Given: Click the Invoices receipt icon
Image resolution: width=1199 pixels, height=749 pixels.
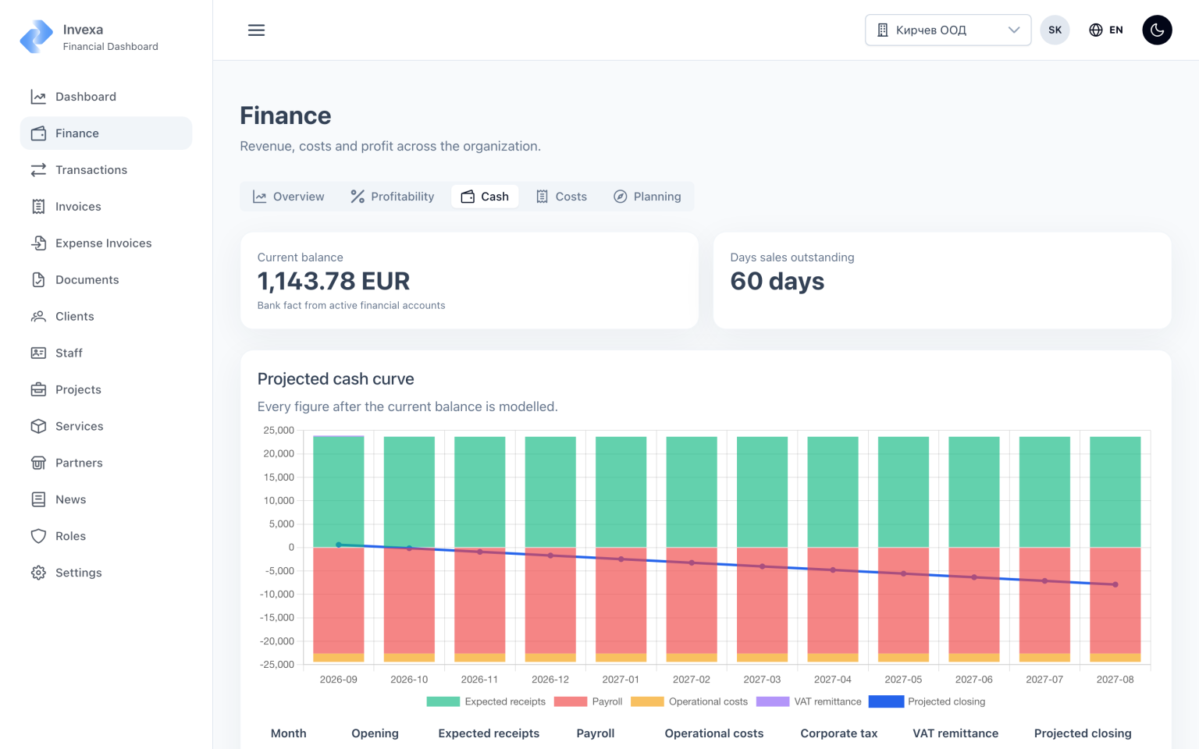Looking at the screenshot, I should [38, 207].
